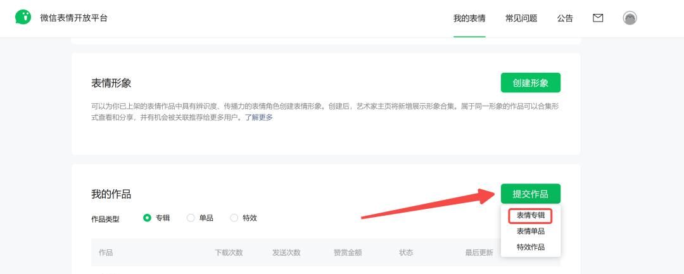Click the 赞赏金额 column header

348,252
